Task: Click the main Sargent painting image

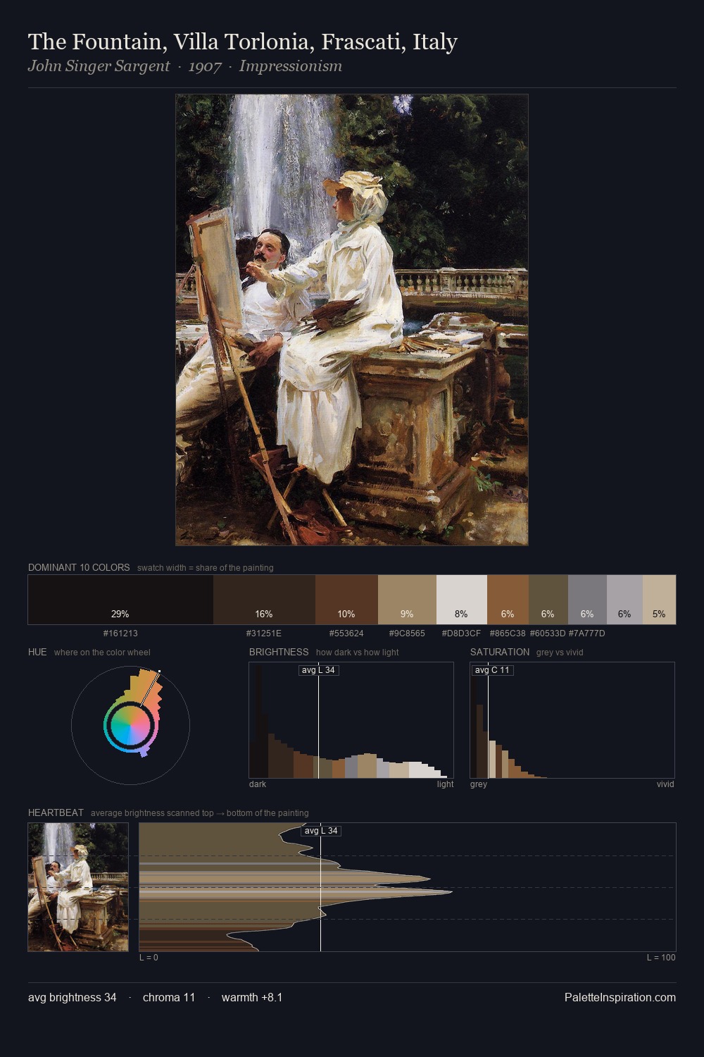Action: tap(352, 320)
